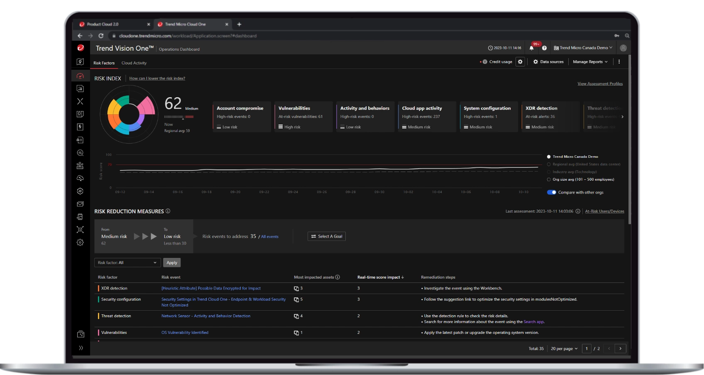Open Data sources settings
The image size is (704, 375).
(548, 62)
